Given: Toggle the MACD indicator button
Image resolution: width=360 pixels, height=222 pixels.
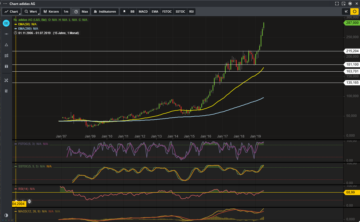Looking at the screenshot, I should pyautogui.click(x=143, y=12).
